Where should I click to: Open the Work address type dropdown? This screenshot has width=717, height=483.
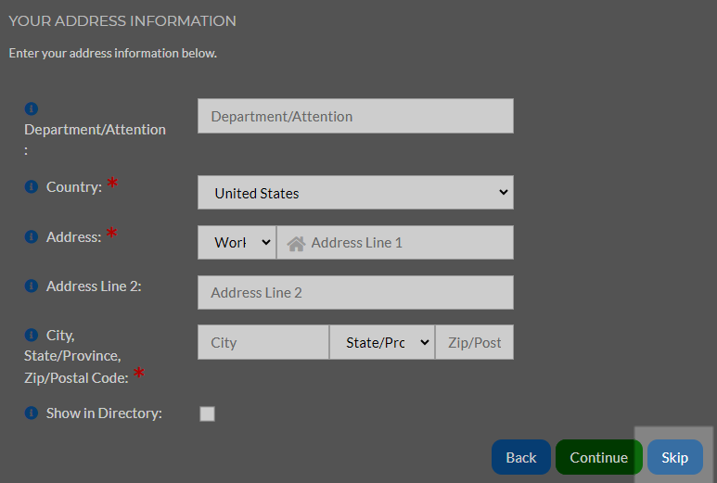pos(237,242)
